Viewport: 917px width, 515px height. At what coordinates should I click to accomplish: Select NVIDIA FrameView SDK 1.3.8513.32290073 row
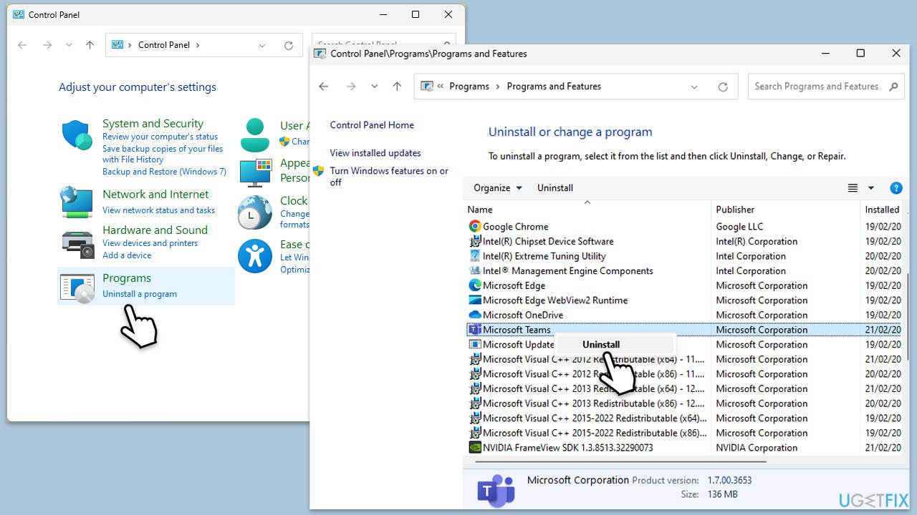tap(683, 448)
